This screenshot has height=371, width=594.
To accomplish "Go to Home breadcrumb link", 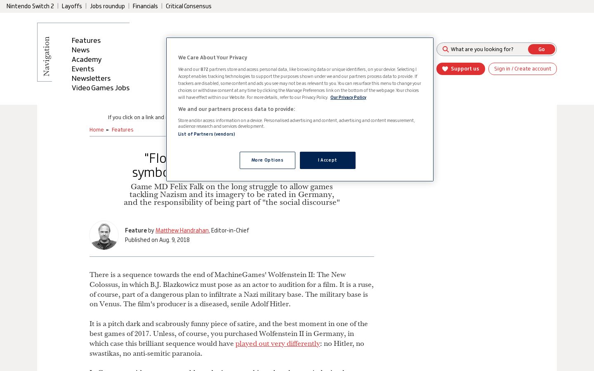I will 97,130.
